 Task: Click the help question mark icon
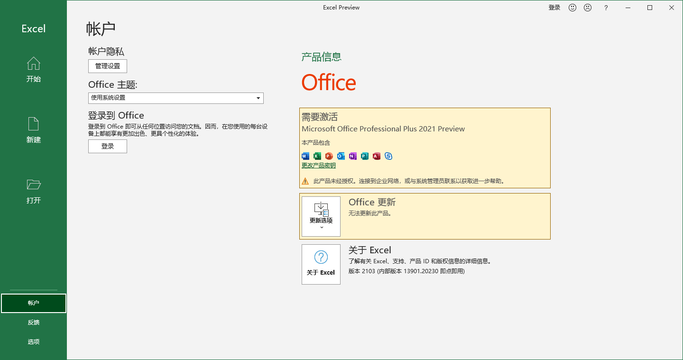pyautogui.click(x=606, y=8)
